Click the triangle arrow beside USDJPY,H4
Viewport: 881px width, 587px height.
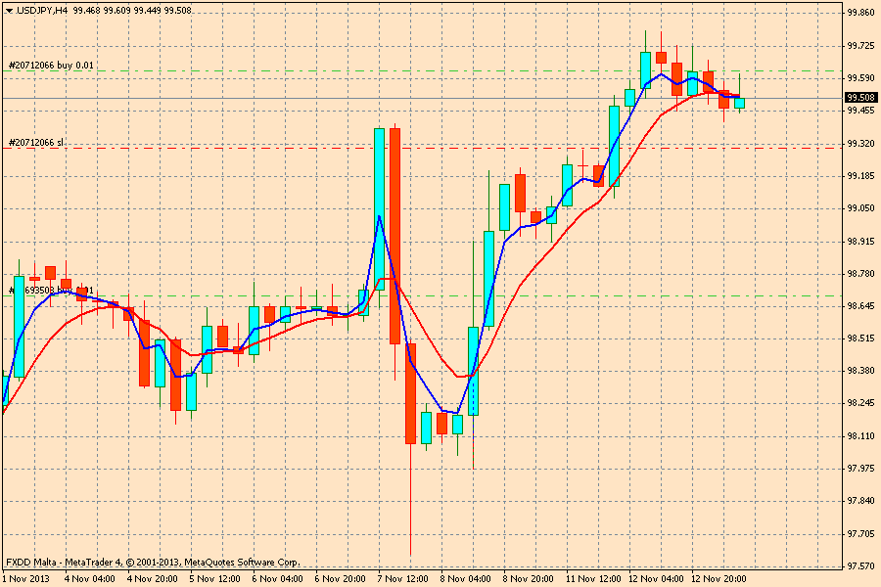9,10
